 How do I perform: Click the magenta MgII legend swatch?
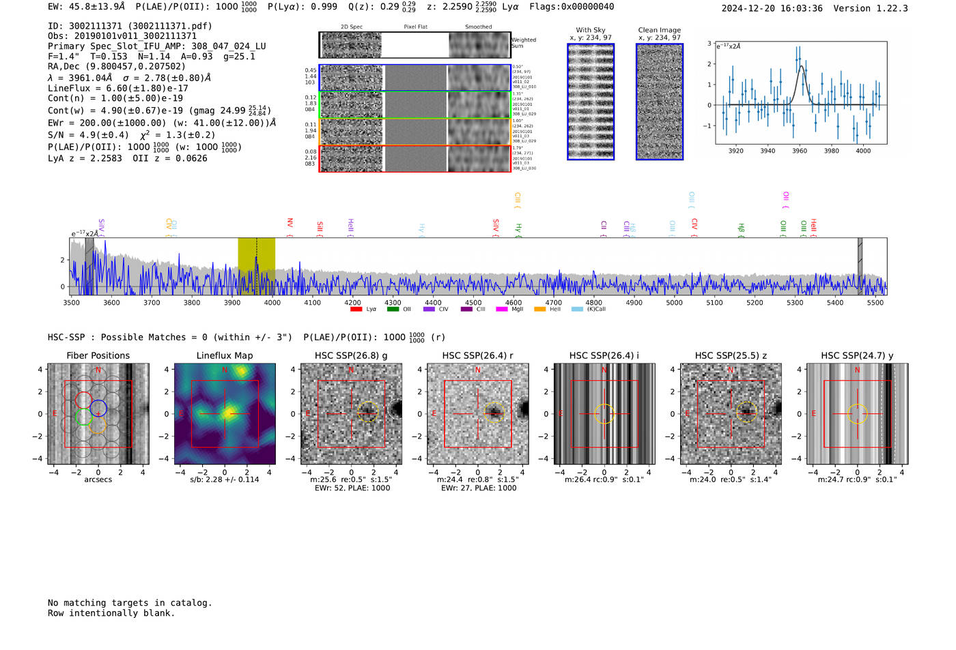(502, 309)
